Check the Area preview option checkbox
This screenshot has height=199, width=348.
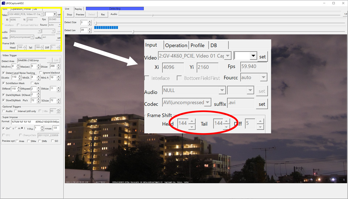[x=17, y=141]
